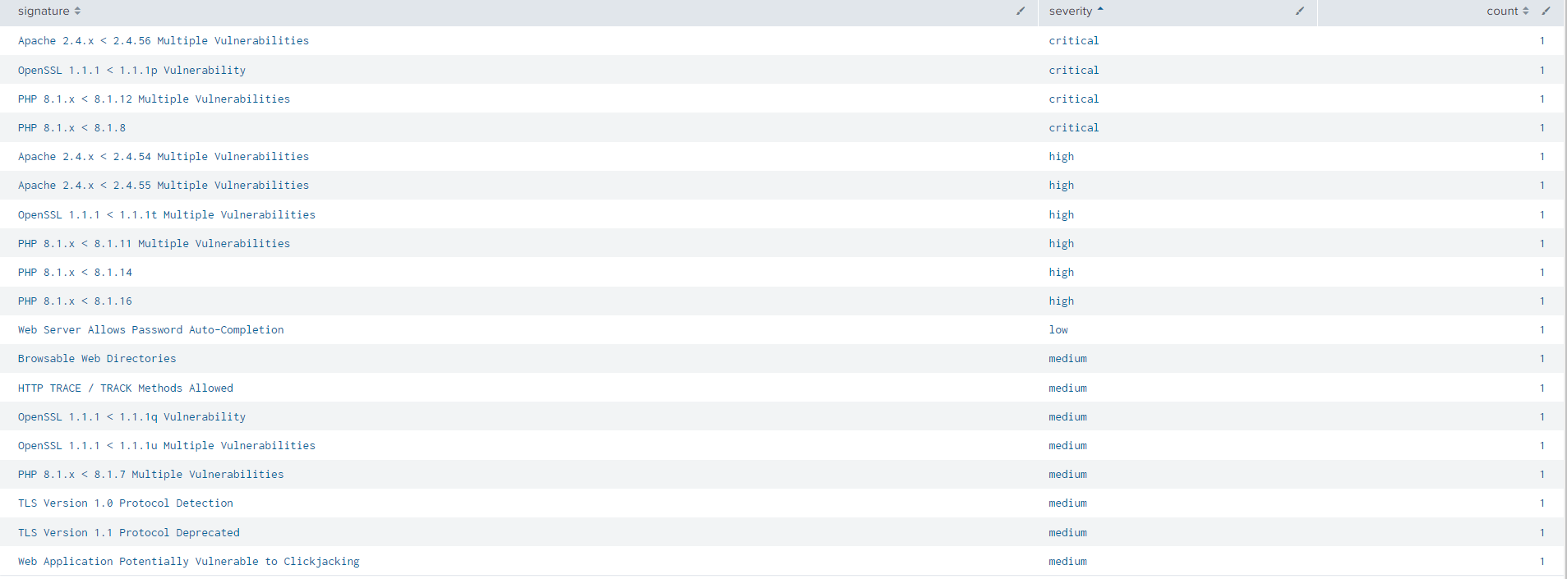1567x579 pixels.
Task: Click high severity for Apache 2.4.54 row
Action: (1062, 156)
